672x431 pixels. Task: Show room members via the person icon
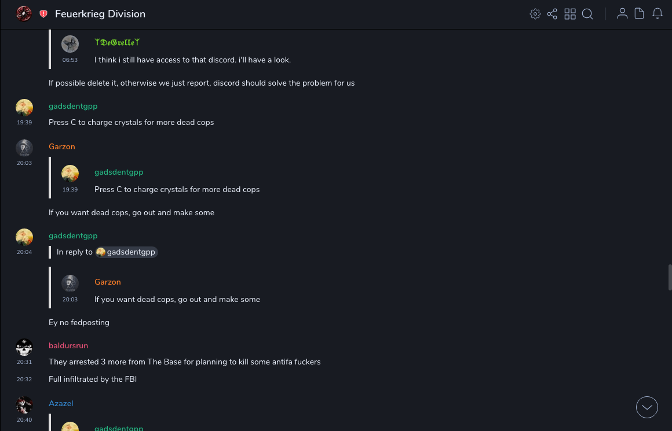pyautogui.click(x=622, y=14)
